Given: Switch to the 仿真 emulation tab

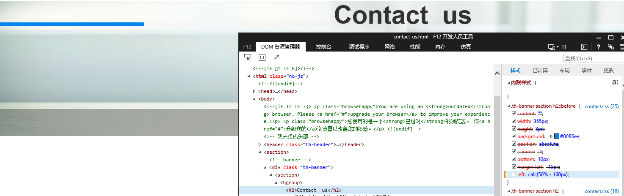Looking at the screenshot, I should click(466, 47).
